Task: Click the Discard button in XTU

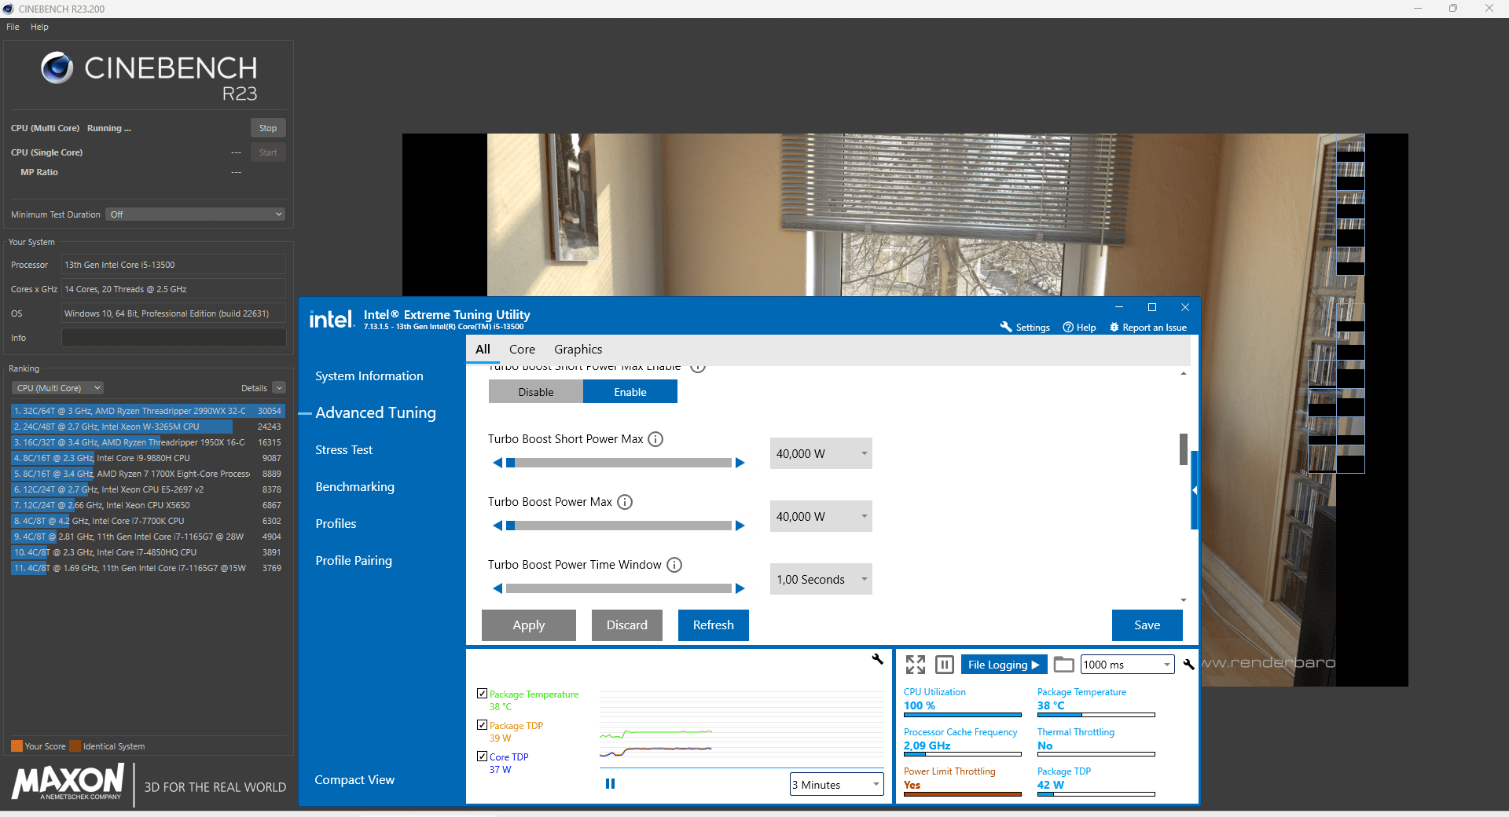Action: [x=627, y=625]
